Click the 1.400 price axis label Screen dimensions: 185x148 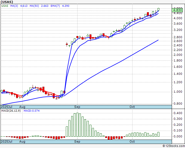178,74
